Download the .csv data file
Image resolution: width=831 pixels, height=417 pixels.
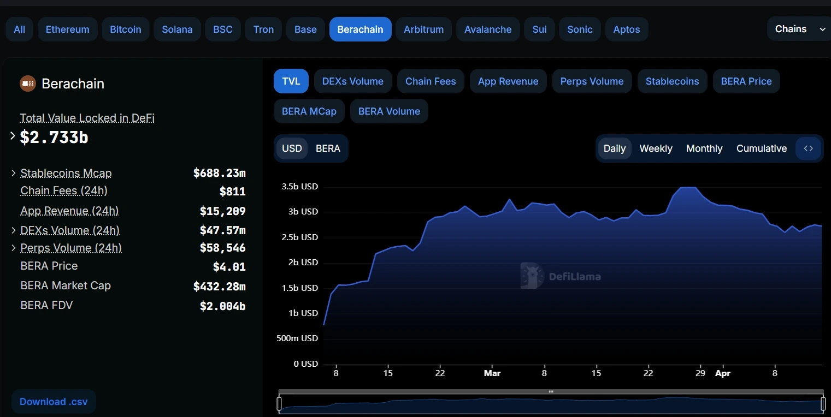54,402
